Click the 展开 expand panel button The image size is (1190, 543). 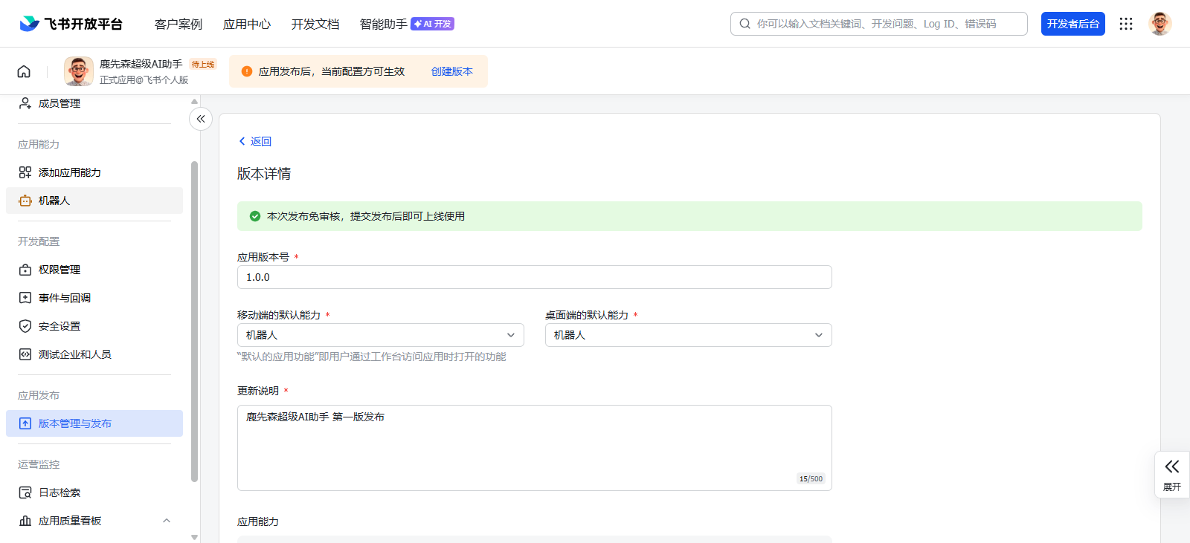(x=1172, y=475)
